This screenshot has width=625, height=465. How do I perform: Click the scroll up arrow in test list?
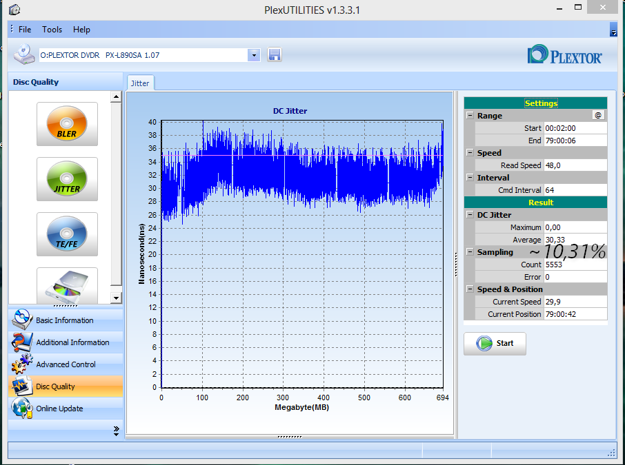(x=116, y=96)
